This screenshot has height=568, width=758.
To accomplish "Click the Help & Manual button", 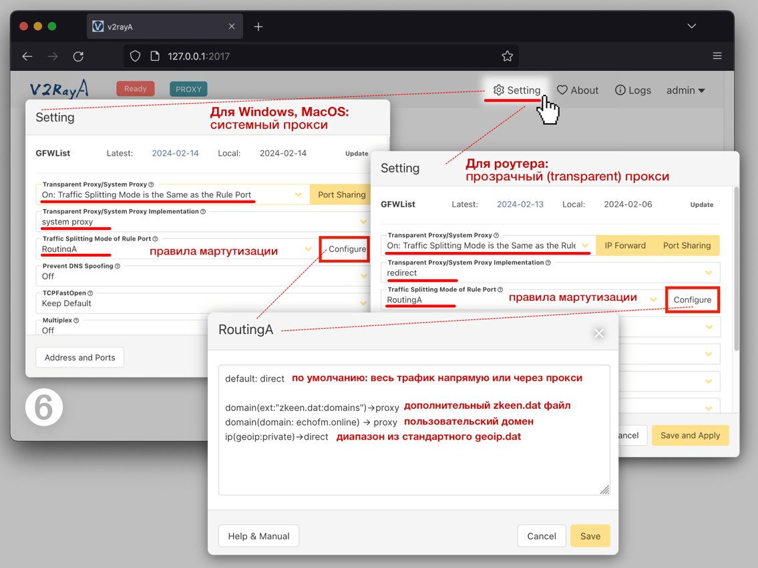I will 258,536.
